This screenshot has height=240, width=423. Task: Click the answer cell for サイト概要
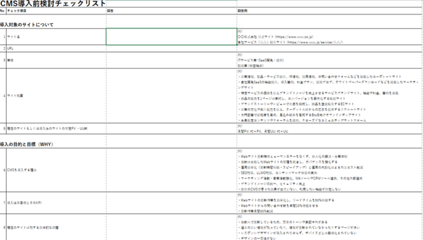pos(170,95)
